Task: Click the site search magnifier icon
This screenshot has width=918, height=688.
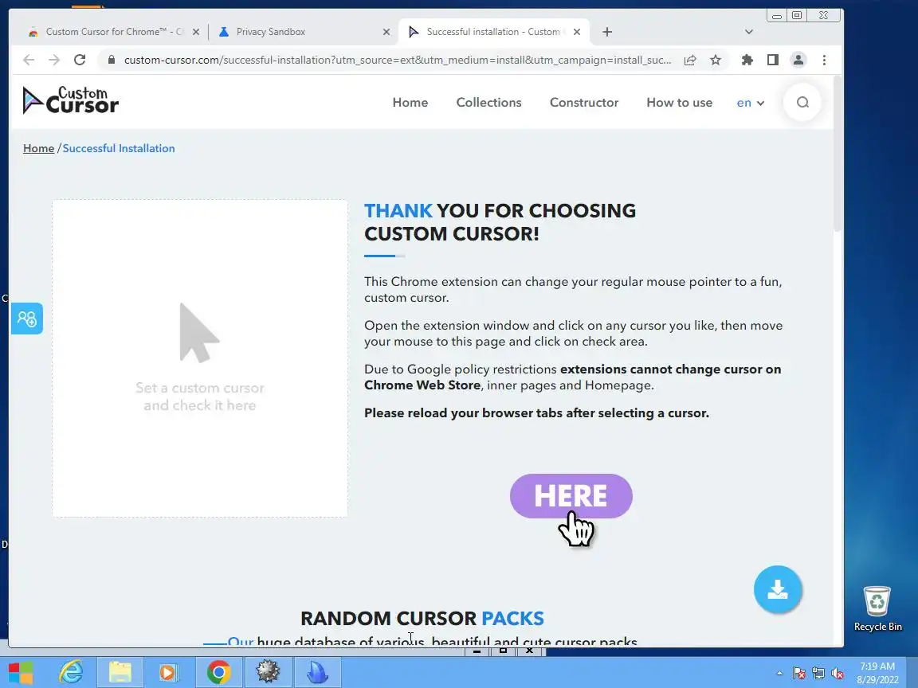Action: [802, 103]
